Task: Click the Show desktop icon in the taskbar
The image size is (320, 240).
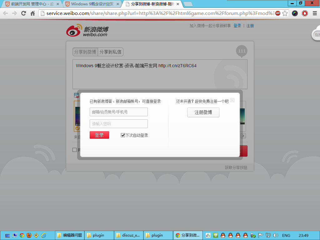Action: tap(7, 236)
